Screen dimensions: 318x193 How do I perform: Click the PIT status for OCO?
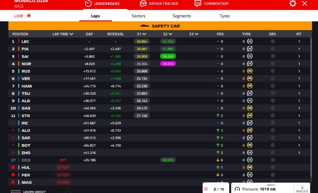63,160
